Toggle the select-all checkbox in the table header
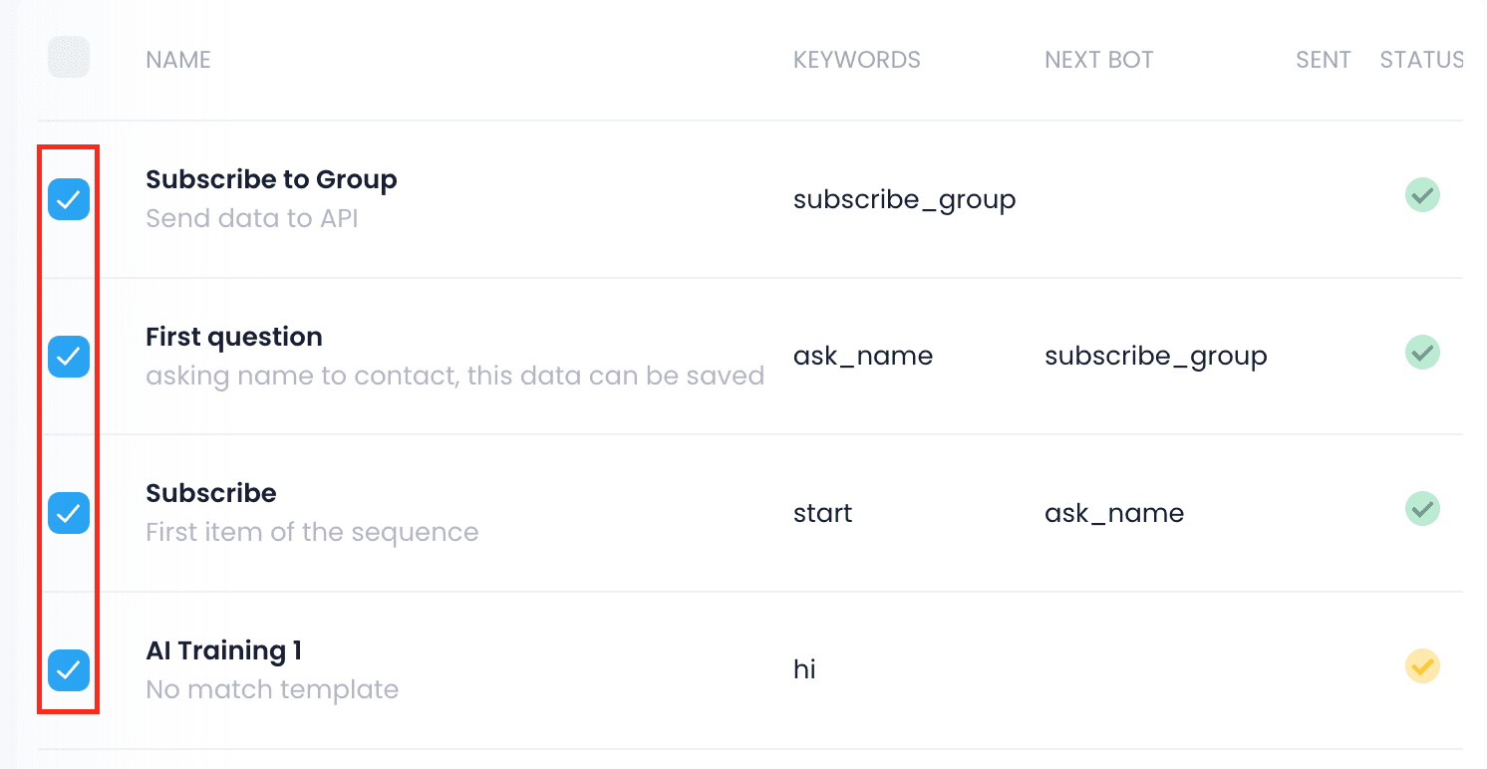The height and width of the screenshot is (769, 1487). [x=69, y=58]
